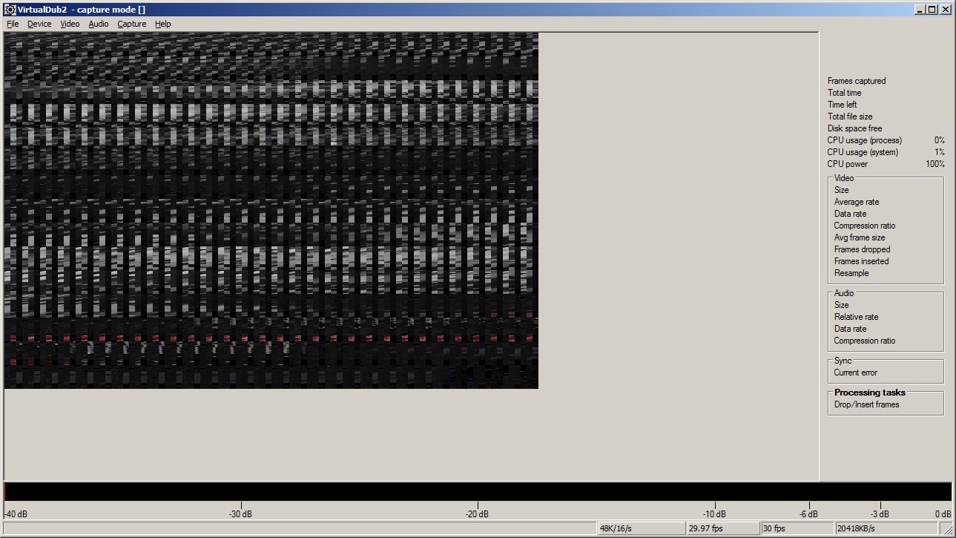Select the Disk space free label

click(x=855, y=128)
